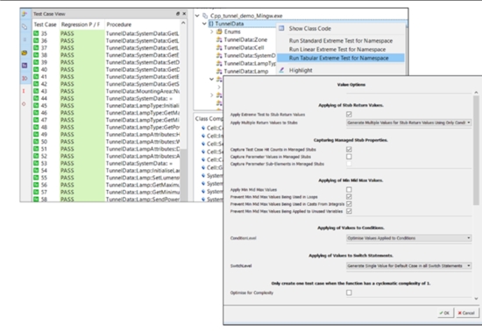Choose Run Linear Extreme Test for Namespace

[x=337, y=49]
